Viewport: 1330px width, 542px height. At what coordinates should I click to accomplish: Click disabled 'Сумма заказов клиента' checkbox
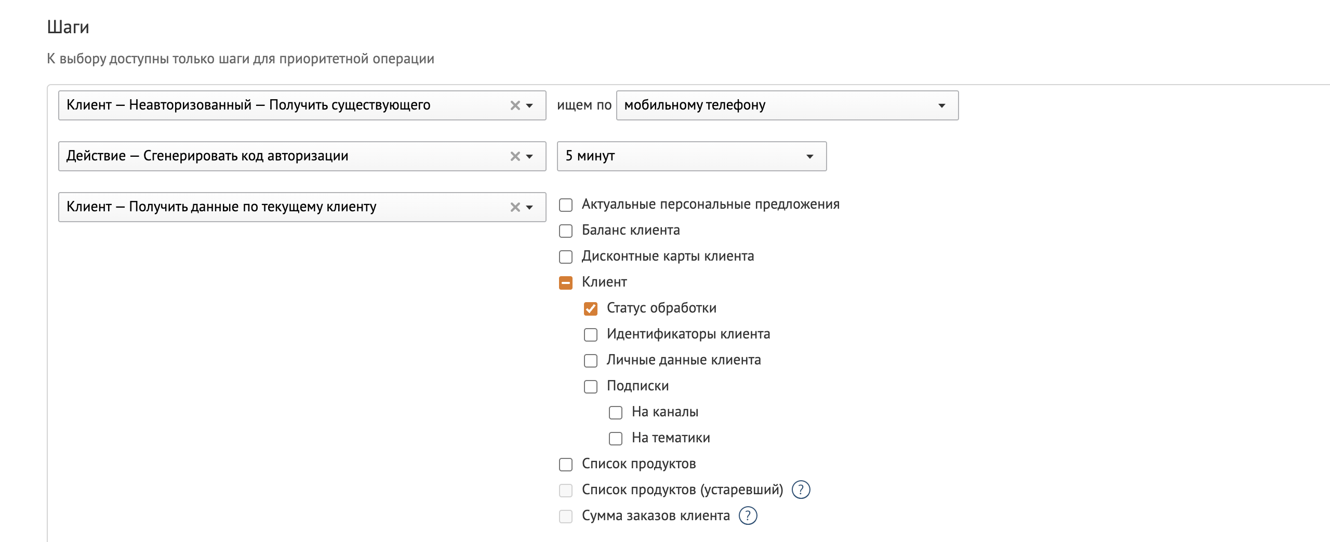(x=566, y=517)
